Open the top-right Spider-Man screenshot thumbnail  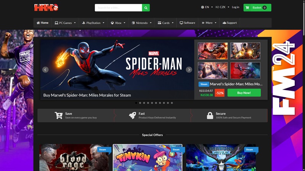point(245,51)
